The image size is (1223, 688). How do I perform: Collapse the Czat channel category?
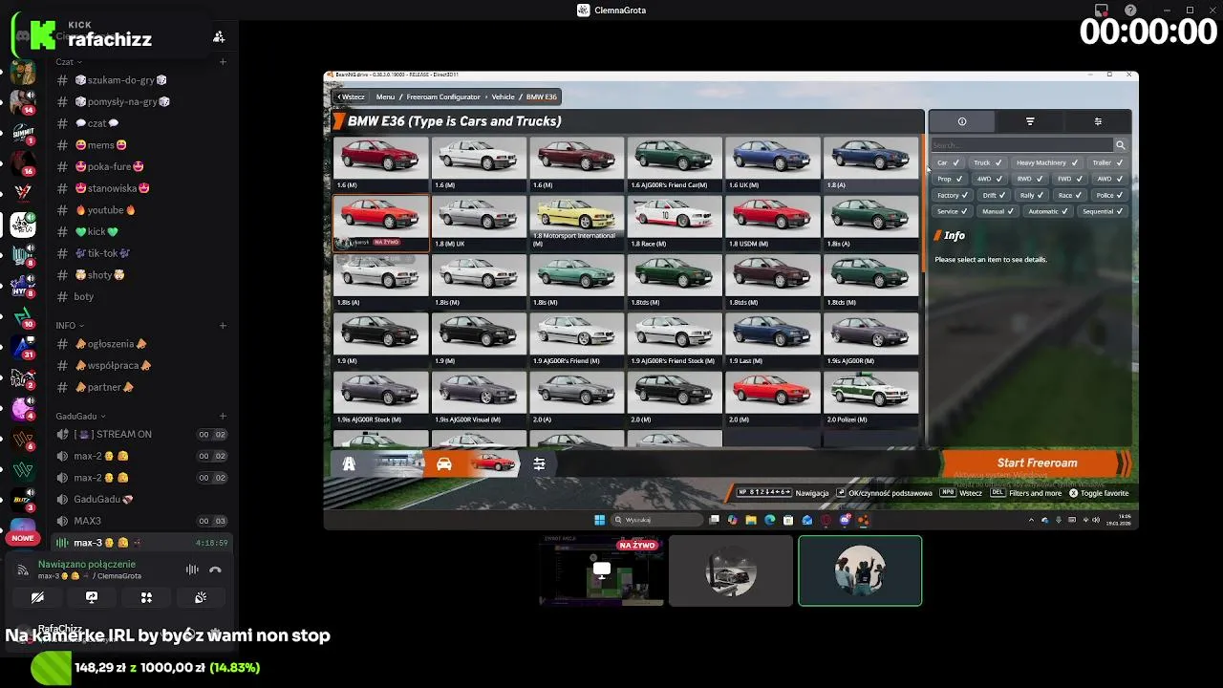point(69,62)
